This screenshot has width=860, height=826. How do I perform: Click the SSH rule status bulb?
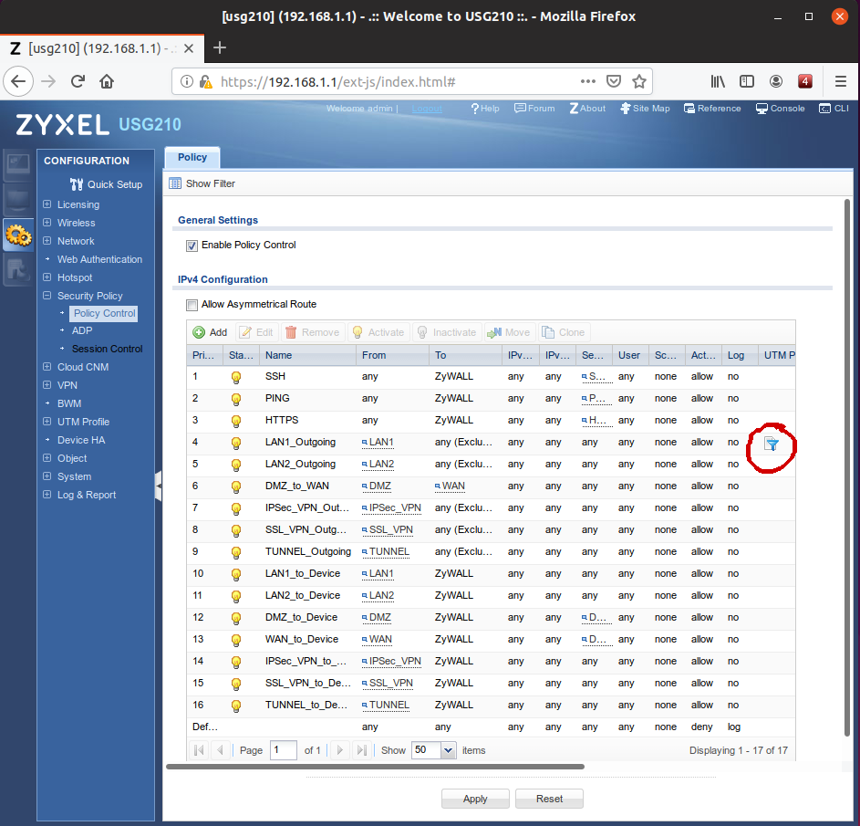point(236,377)
